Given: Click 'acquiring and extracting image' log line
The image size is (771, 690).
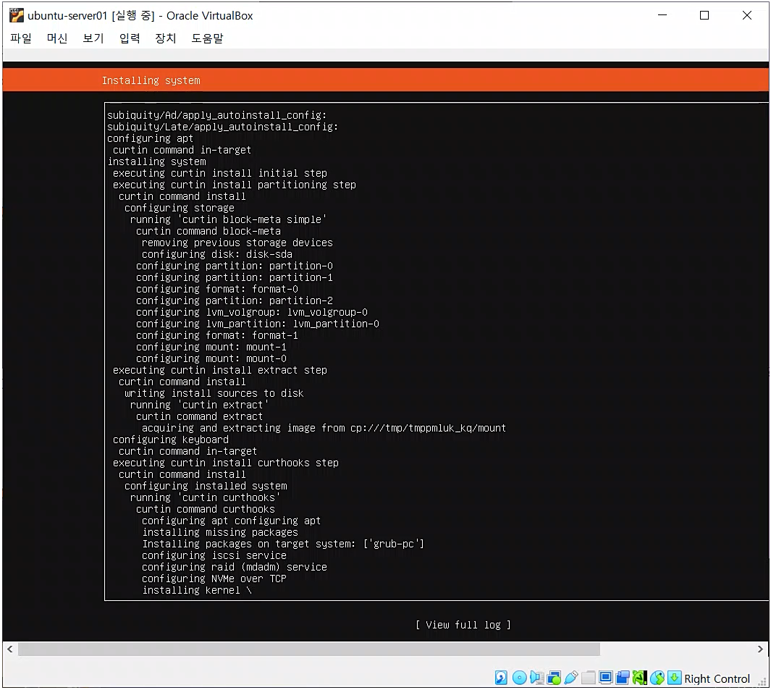Looking at the screenshot, I should click(324, 428).
